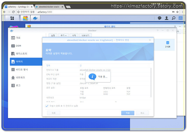Select 이미지 in Docker sidebar
This screenshot has height=132, width=187.
26,62
